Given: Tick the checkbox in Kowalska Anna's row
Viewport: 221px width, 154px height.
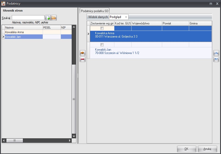Looking at the screenshot, I should click(102, 28).
